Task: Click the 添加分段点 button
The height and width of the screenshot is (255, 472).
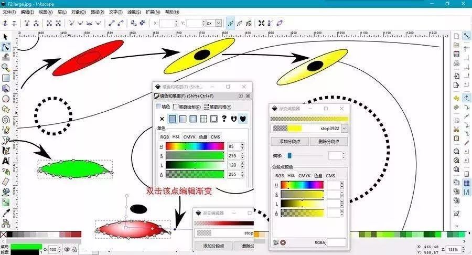Action: click(x=289, y=141)
